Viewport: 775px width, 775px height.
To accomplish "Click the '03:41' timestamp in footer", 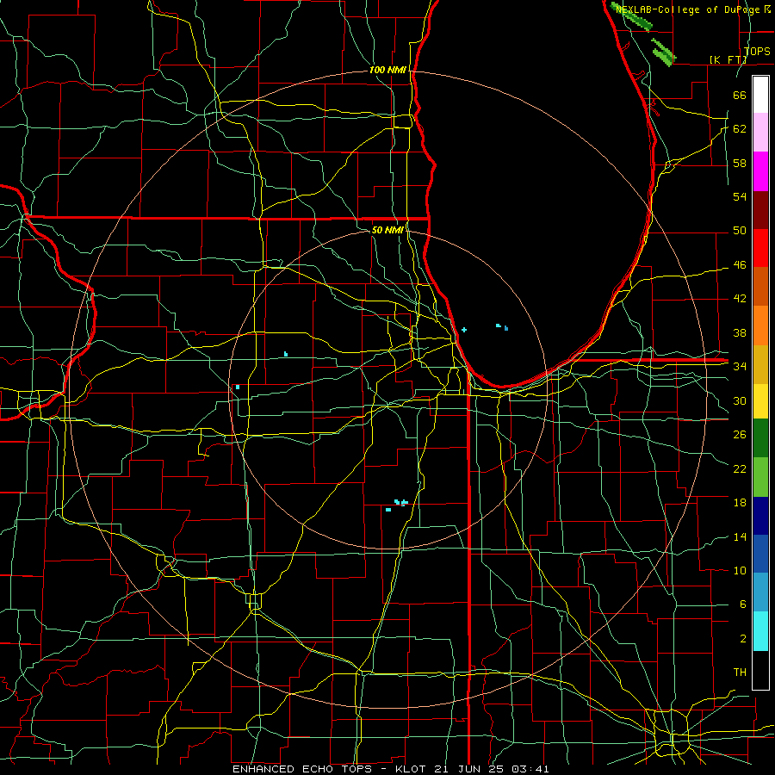I will point(530,769).
